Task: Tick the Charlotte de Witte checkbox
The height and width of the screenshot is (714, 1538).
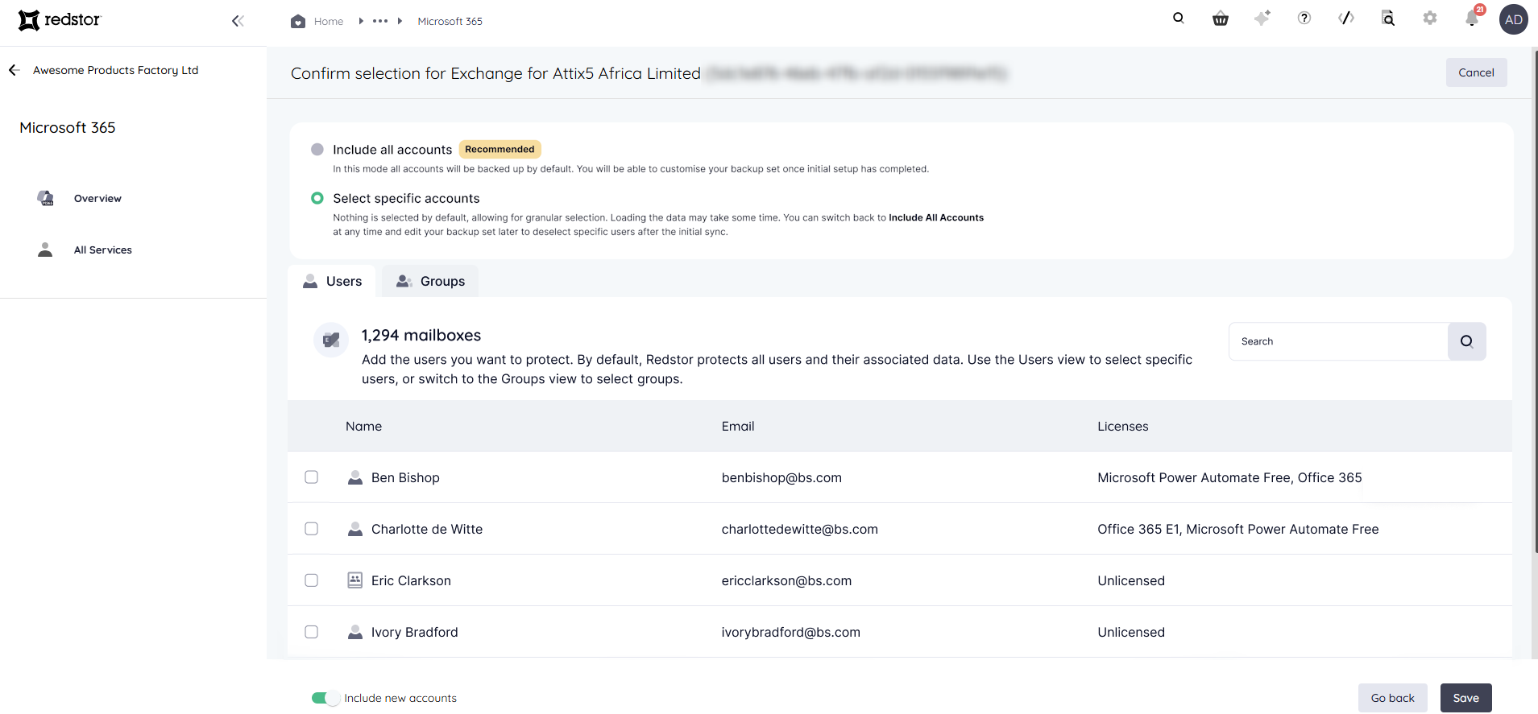Action: point(312,529)
